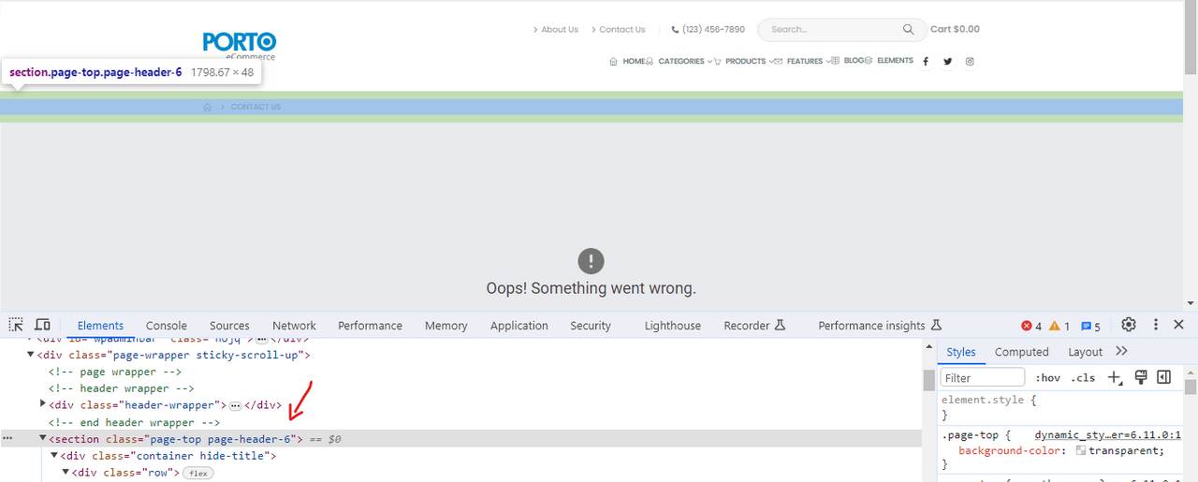Open Twitter social icon

click(x=948, y=61)
